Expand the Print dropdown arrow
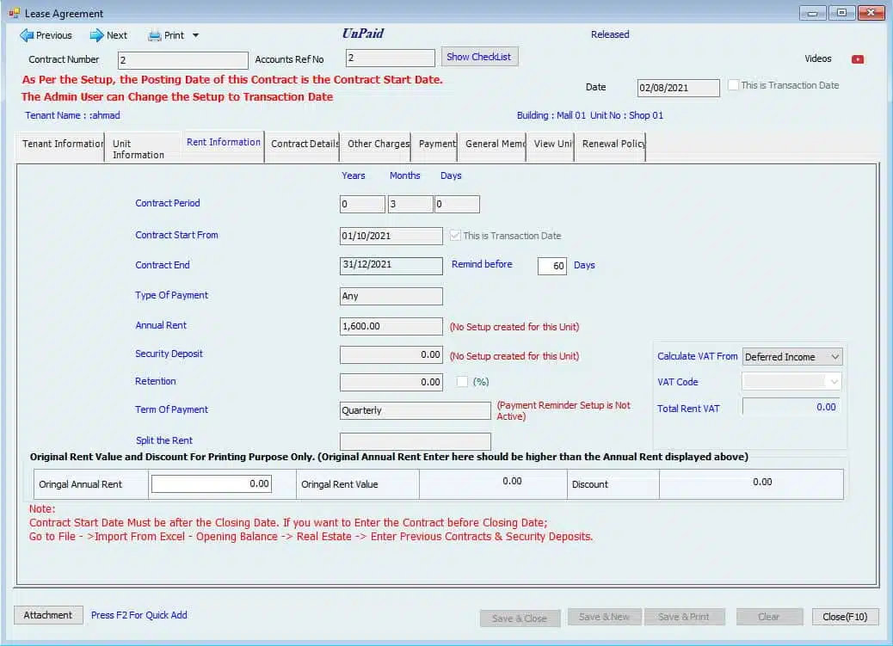The image size is (893, 646). 195,35
